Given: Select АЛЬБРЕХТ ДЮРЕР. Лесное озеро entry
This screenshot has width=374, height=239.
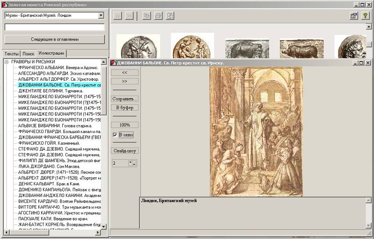Looking at the screenshot, I should coord(59,172).
